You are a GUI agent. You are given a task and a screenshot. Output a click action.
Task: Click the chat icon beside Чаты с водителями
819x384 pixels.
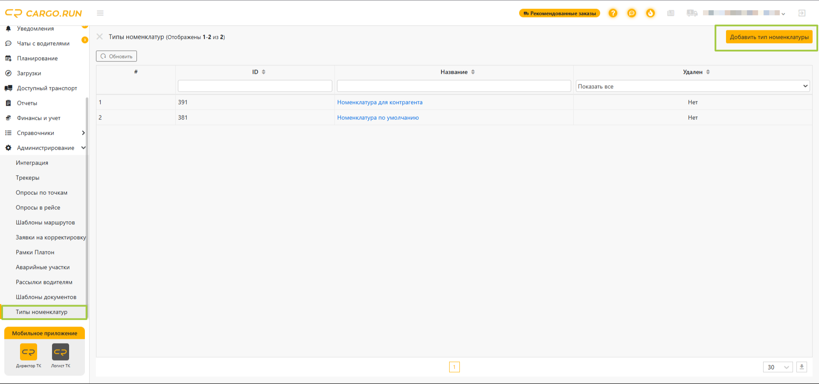(8, 43)
